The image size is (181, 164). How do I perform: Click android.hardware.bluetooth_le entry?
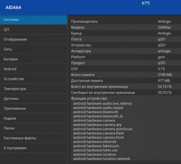click(98, 116)
